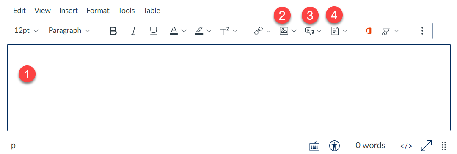Open the text color picker arrow
Image resolution: width=457 pixels, height=154 pixels.
point(184,31)
